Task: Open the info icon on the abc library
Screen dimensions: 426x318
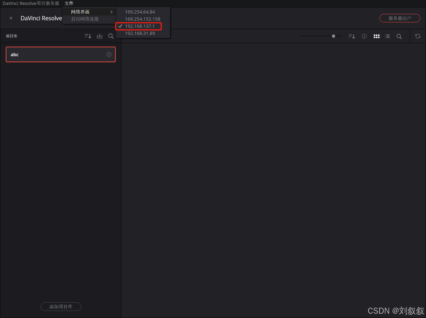Action: (109, 54)
